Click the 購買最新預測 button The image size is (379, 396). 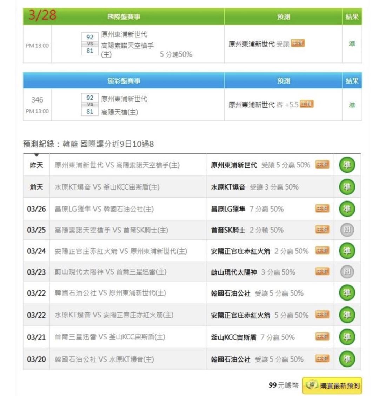coord(332,386)
